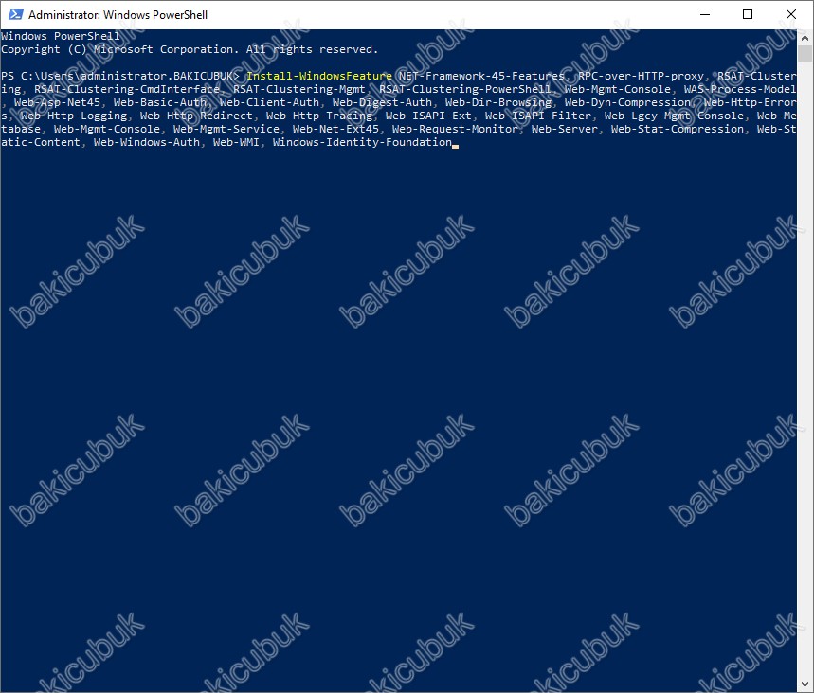The image size is (814, 693).
Task: Click the PS C:\Users\administrator.BAKICUBUK prompt
Action: tap(120, 76)
